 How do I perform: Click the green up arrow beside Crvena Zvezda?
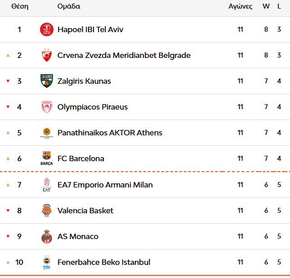(x=8, y=56)
